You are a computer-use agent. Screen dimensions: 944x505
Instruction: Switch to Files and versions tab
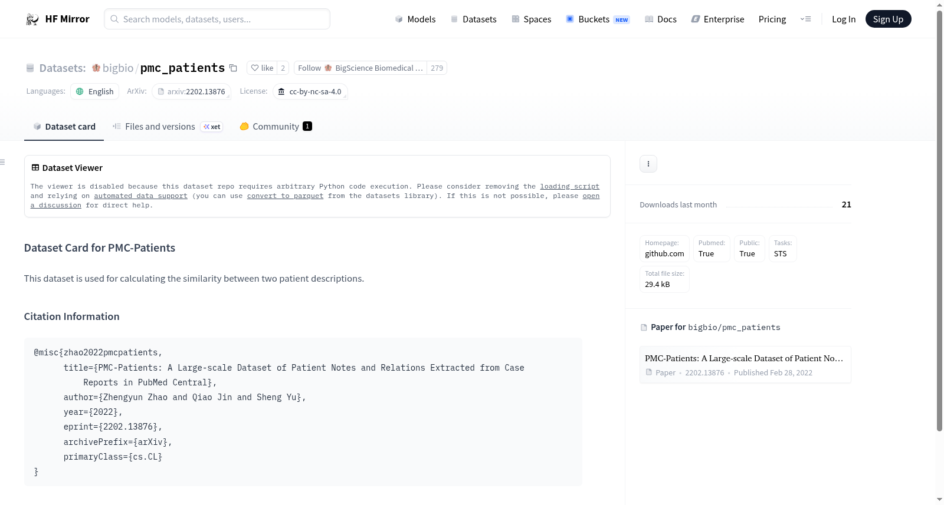click(x=168, y=127)
